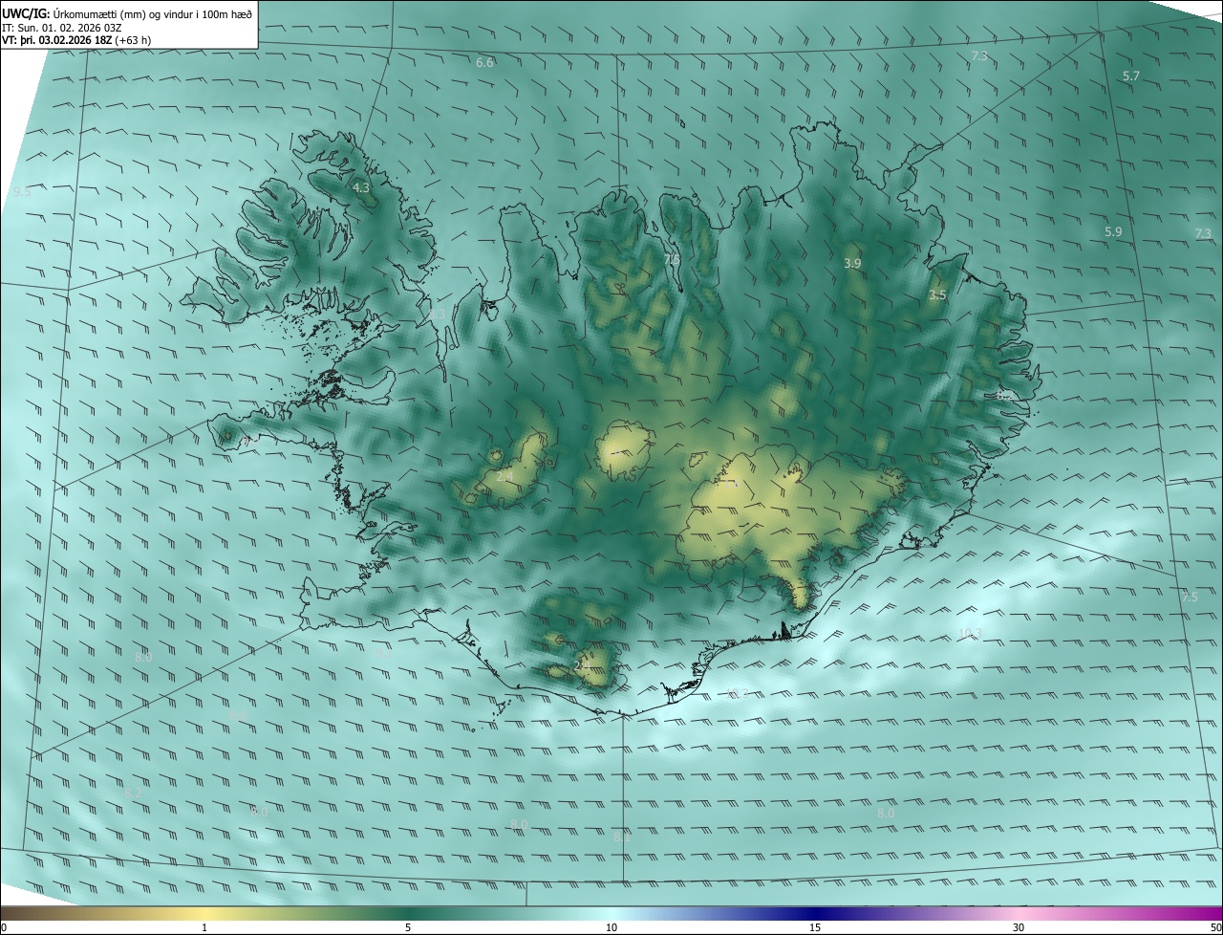Select the '9.5' value label on the map
Screen dimensions: 1223x935
(x=21, y=192)
